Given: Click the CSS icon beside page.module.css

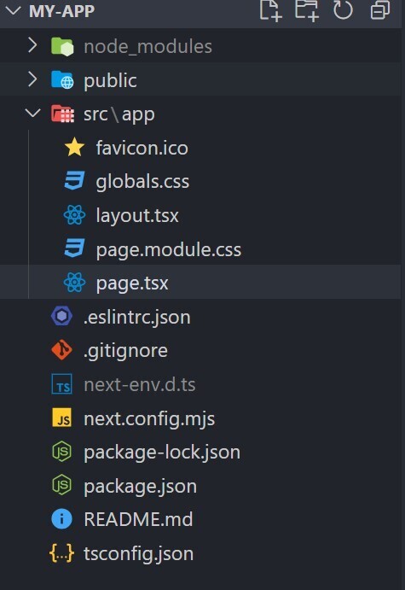Looking at the screenshot, I should pyautogui.click(x=74, y=248).
